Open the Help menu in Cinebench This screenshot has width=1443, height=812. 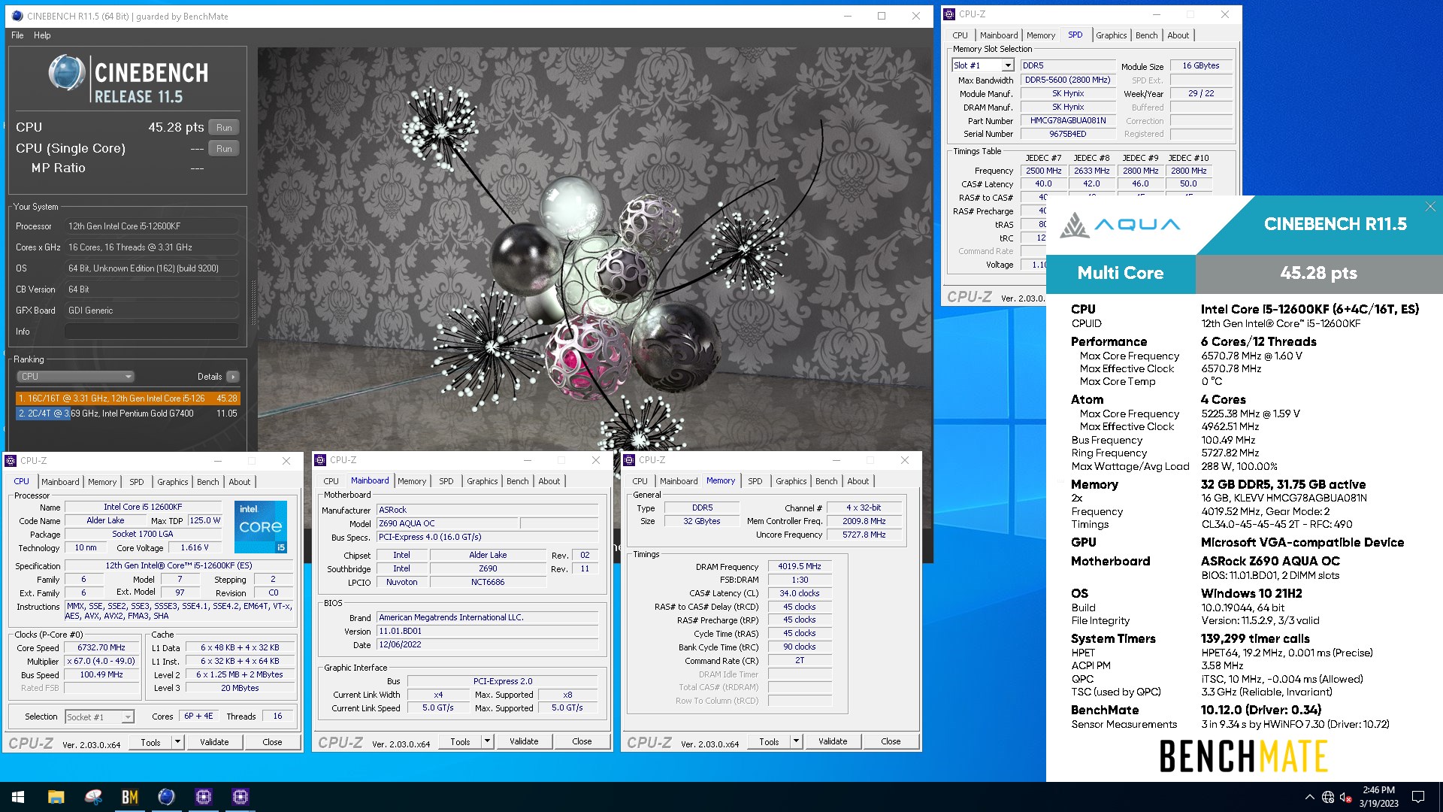tap(42, 35)
